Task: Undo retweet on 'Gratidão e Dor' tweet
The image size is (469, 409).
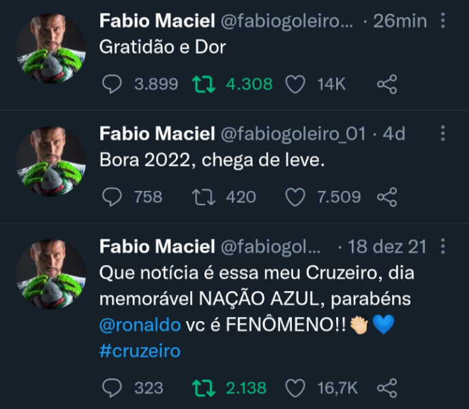Action: [x=202, y=85]
